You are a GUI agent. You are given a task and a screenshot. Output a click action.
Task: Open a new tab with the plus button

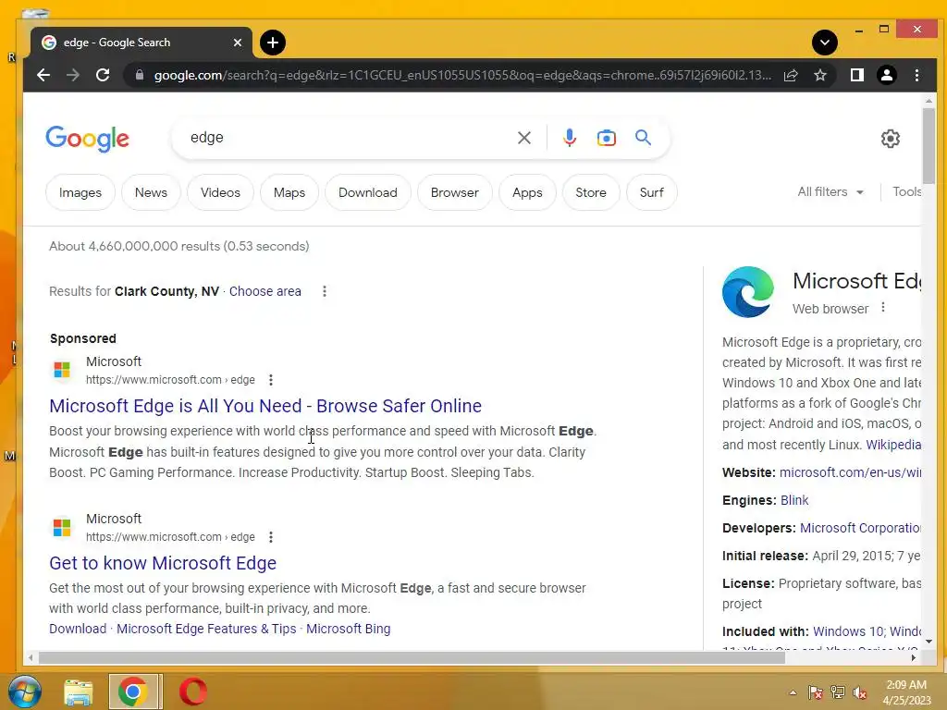coord(273,43)
